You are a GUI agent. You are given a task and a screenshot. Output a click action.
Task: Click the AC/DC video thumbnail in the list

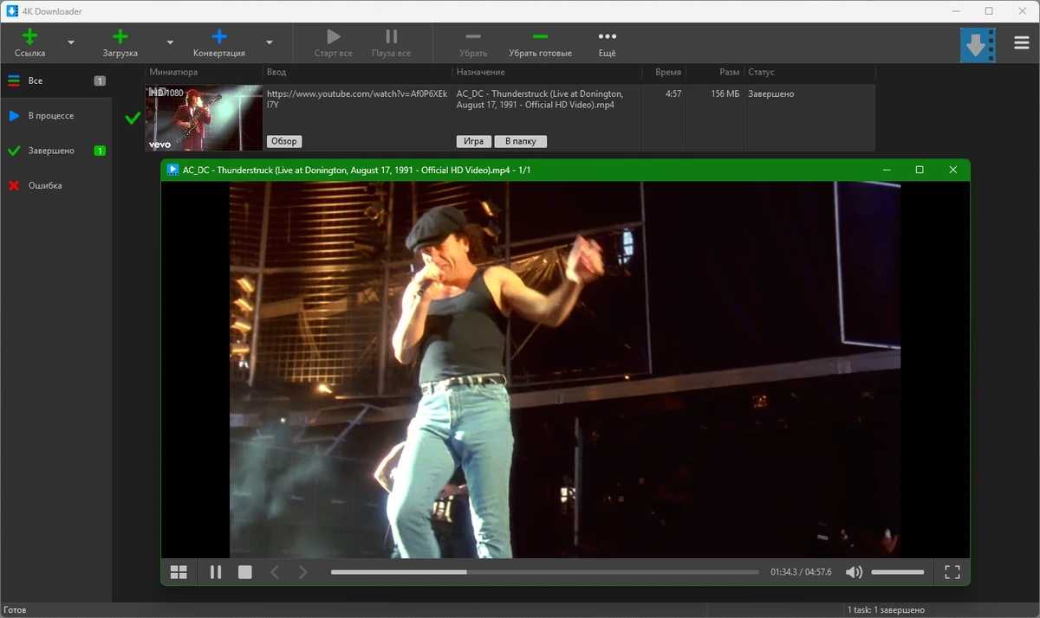click(x=204, y=118)
